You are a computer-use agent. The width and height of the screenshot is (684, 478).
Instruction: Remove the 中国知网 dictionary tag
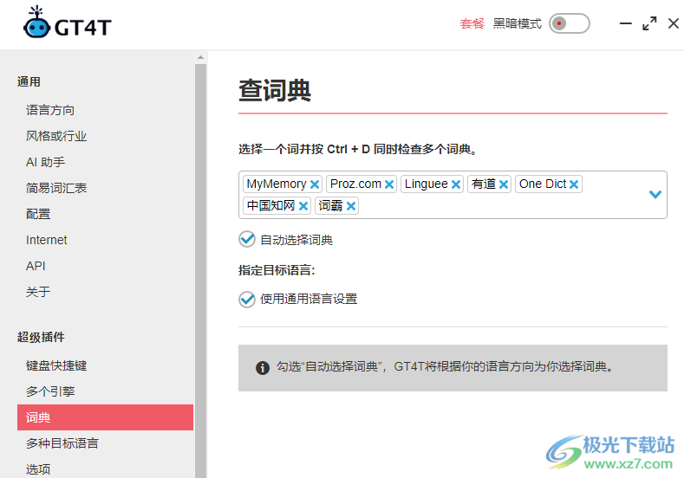click(303, 206)
